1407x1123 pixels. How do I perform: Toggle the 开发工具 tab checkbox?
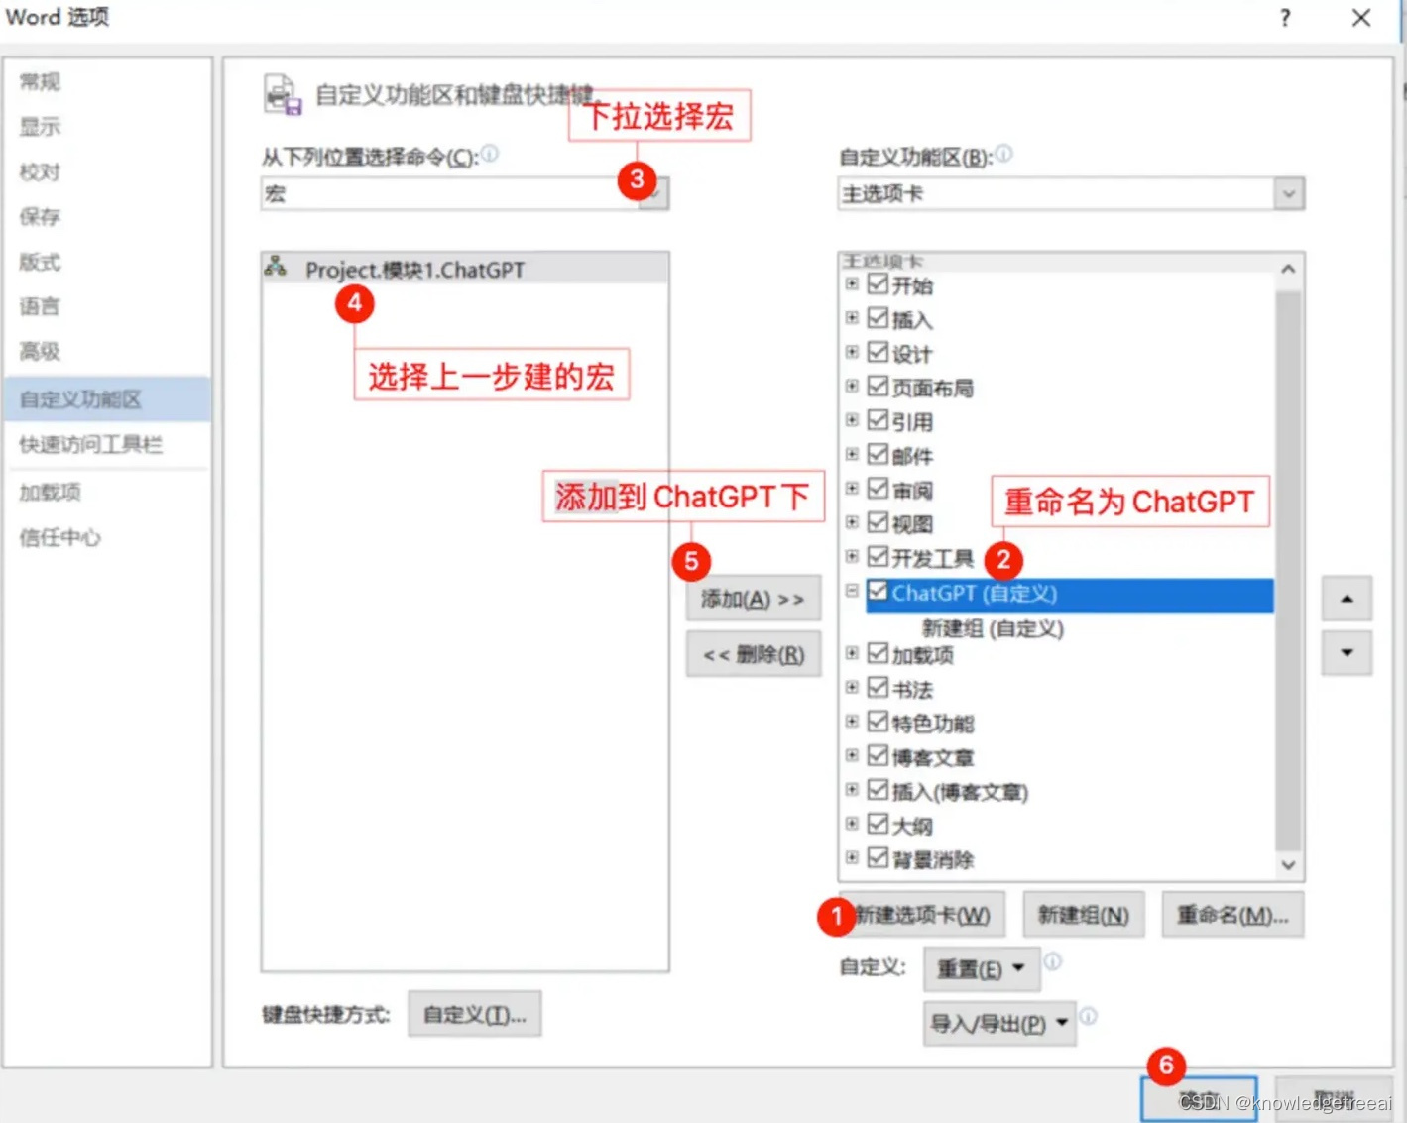[x=878, y=556]
